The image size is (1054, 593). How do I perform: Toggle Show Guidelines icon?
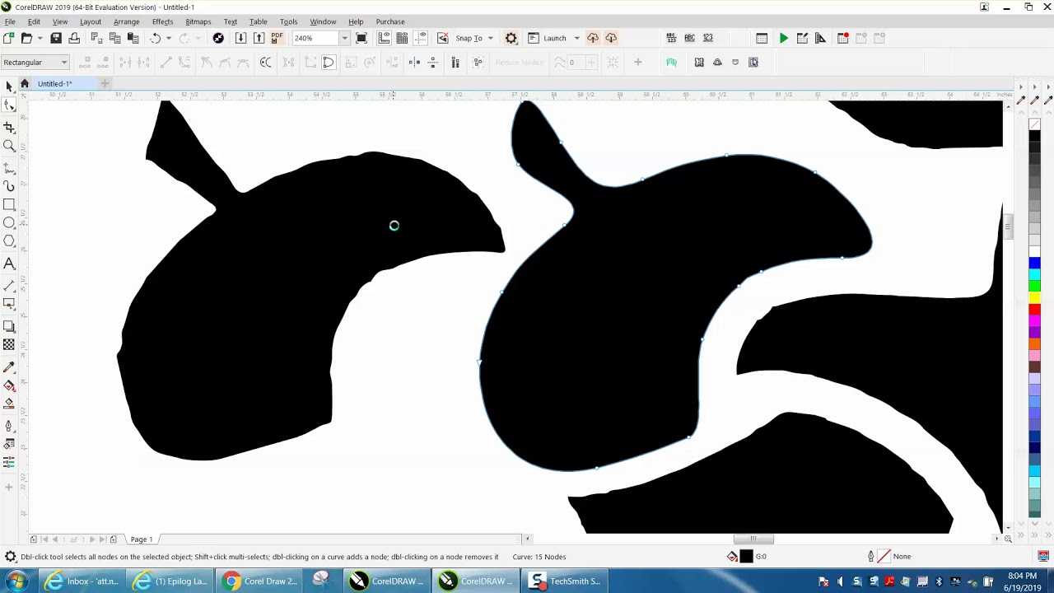421,38
